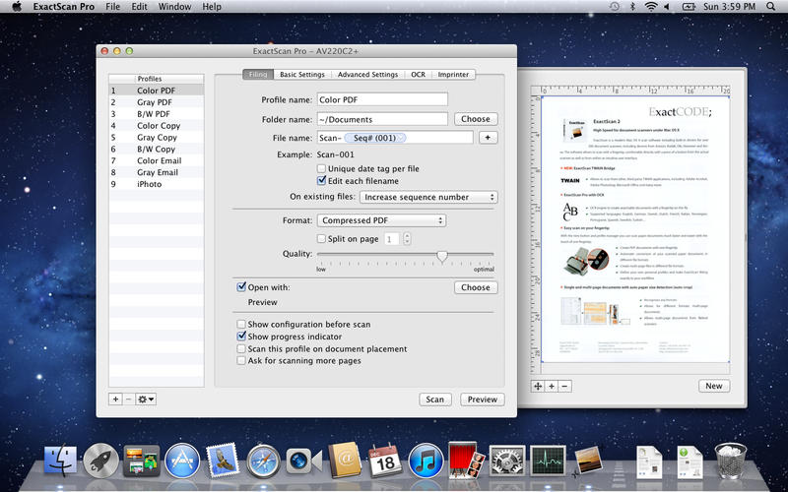The height and width of the screenshot is (492, 788).
Task: Expand the Format Compressed PDF dropdown
Action: click(x=382, y=220)
